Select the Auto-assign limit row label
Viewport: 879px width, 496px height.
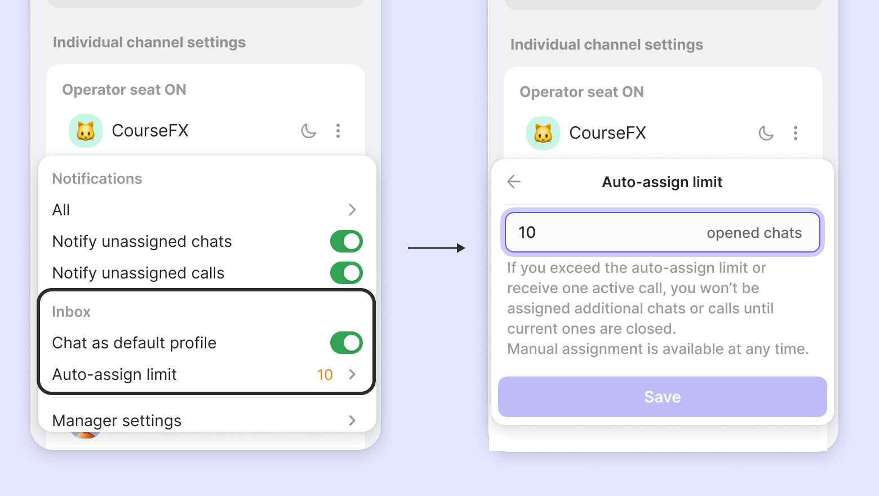[x=114, y=374]
